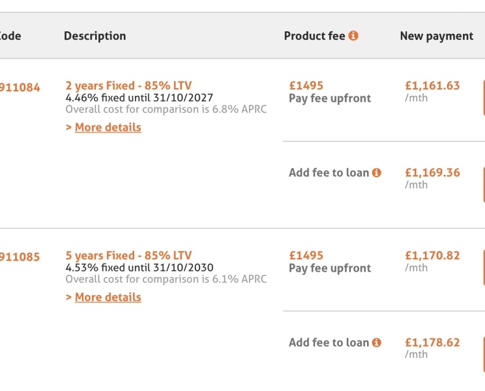
Task: Click orange button next to £1,178.62 payment
Action: pos(483,355)
